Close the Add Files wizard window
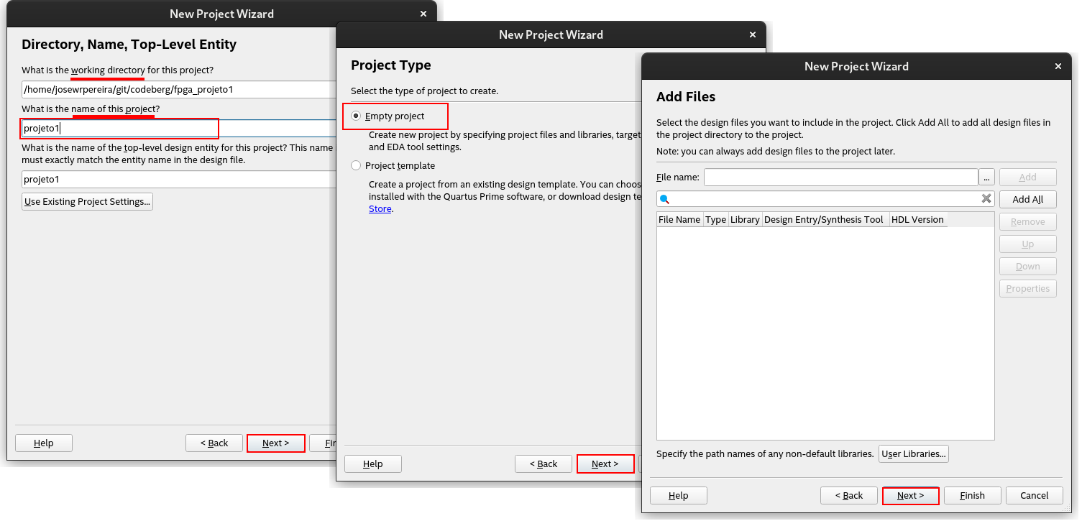The image size is (1082, 521). 1058,66
